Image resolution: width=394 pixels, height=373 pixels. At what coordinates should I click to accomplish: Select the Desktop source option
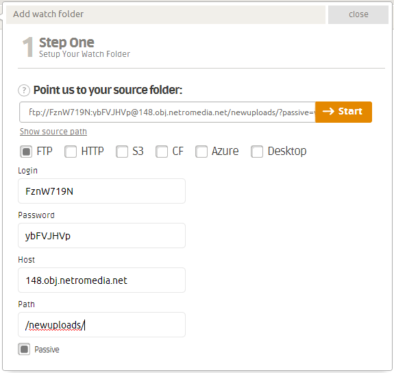tap(257, 152)
